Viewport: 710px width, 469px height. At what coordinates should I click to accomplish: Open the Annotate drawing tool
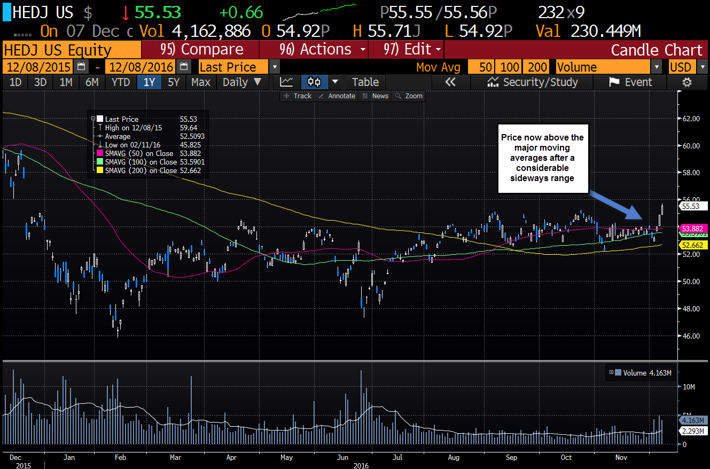[337, 96]
